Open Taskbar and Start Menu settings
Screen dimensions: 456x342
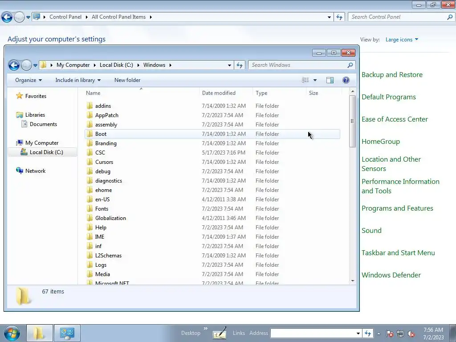point(398,253)
